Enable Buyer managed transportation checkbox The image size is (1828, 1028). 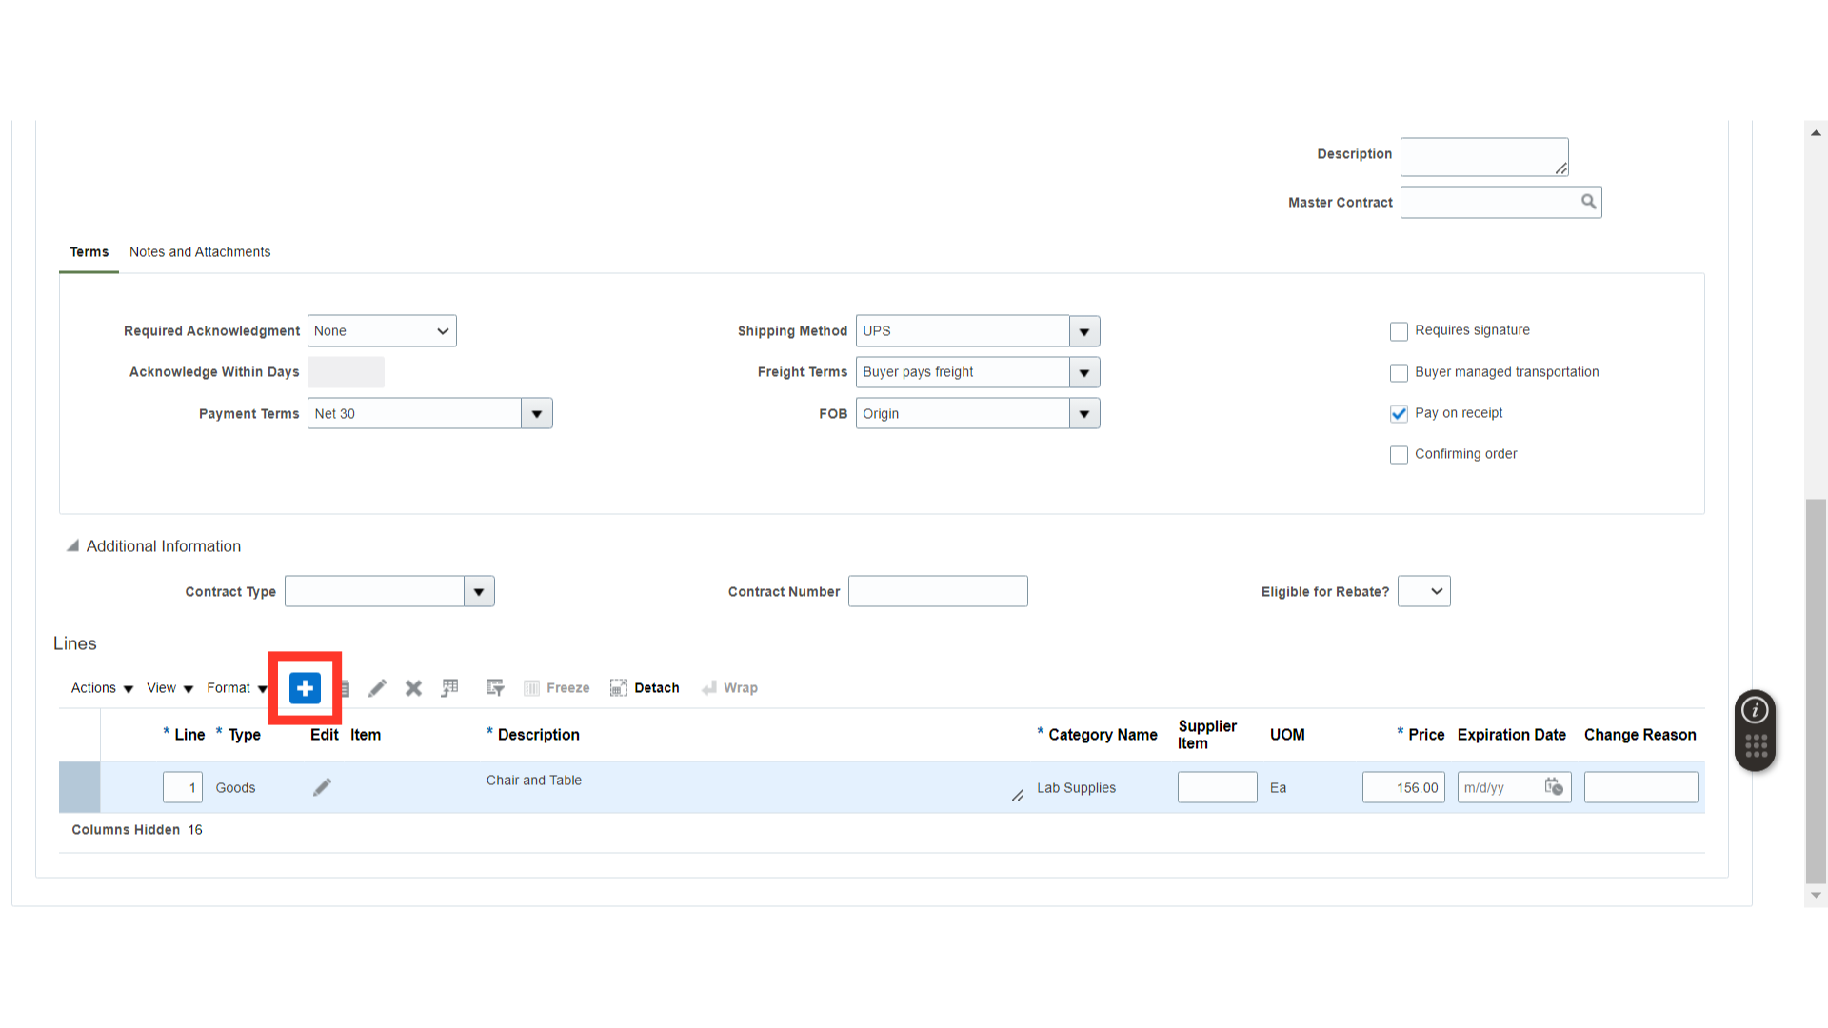[x=1399, y=373]
